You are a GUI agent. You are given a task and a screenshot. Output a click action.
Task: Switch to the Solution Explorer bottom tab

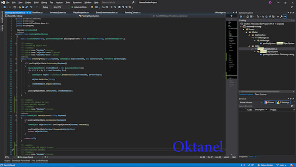point(246,94)
